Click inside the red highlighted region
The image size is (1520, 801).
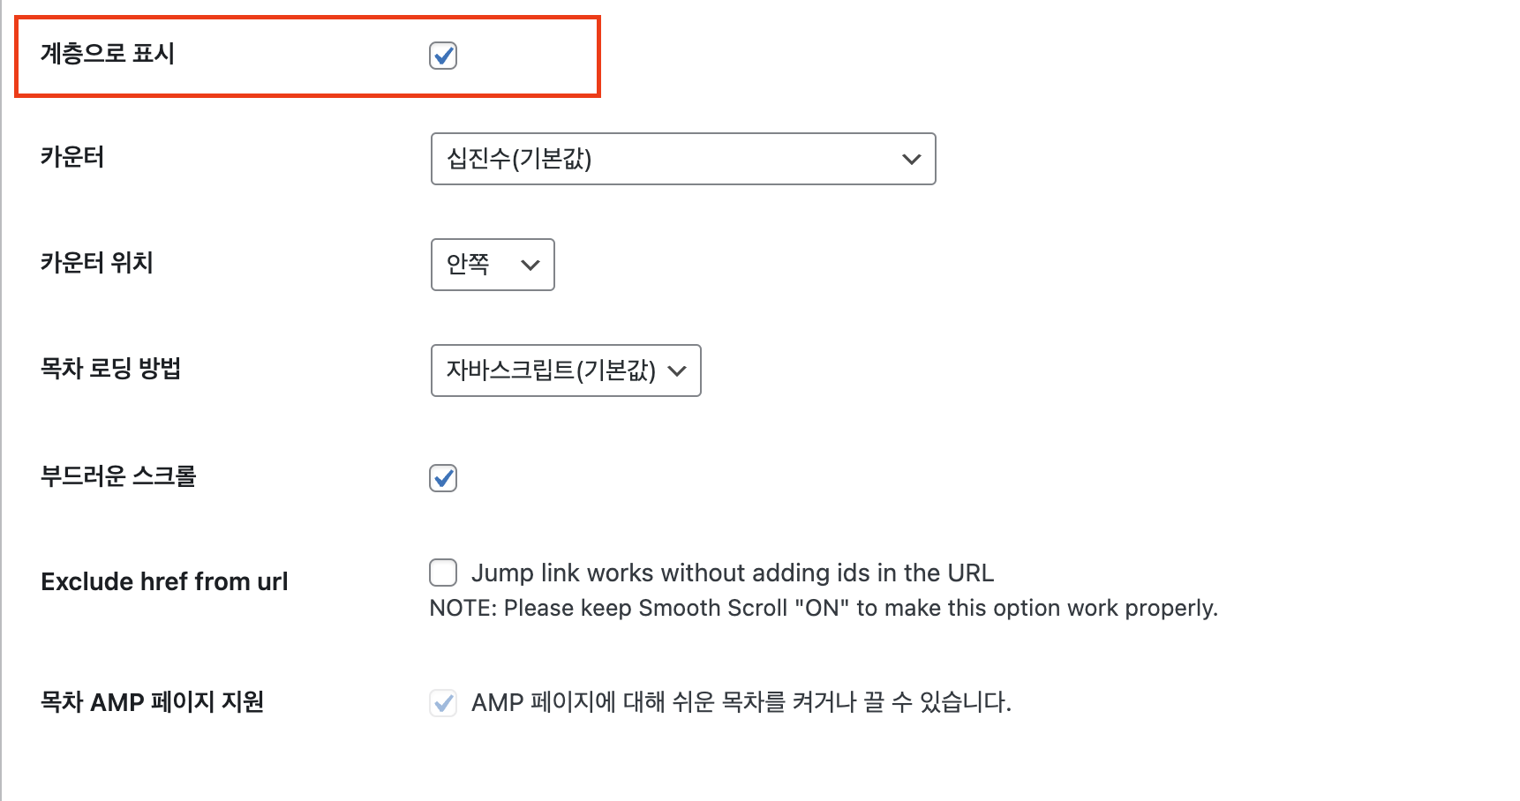point(307,56)
